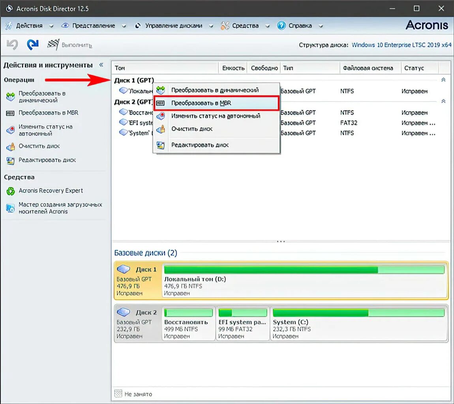Viewport: 454px width, 404px height.
Task: Click the Действия menu icon
Action: (9, 26)
